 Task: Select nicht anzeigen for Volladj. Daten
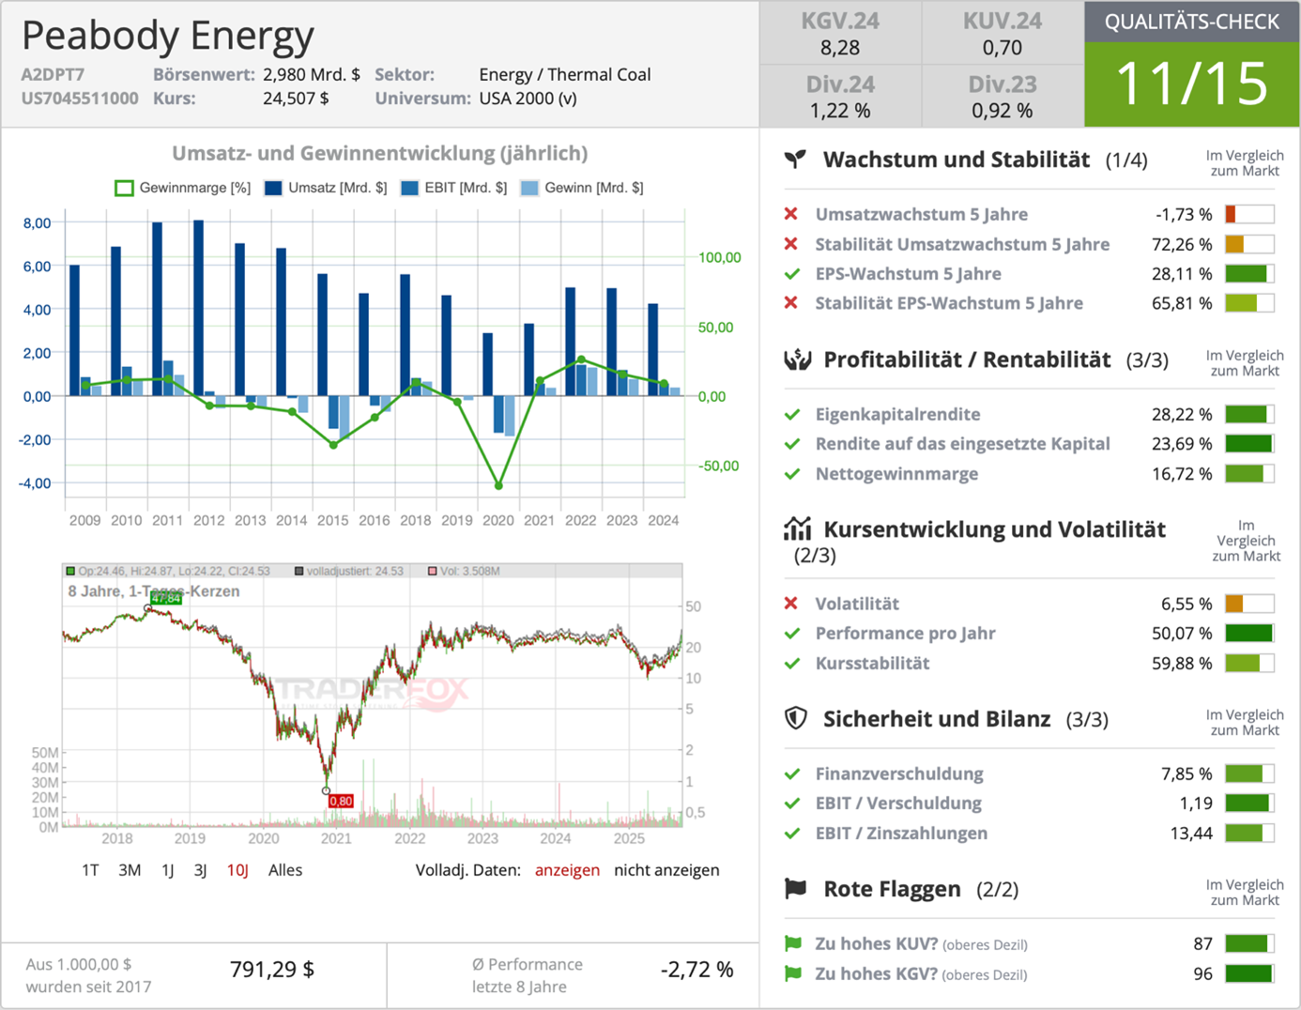(x=666, y=870)
